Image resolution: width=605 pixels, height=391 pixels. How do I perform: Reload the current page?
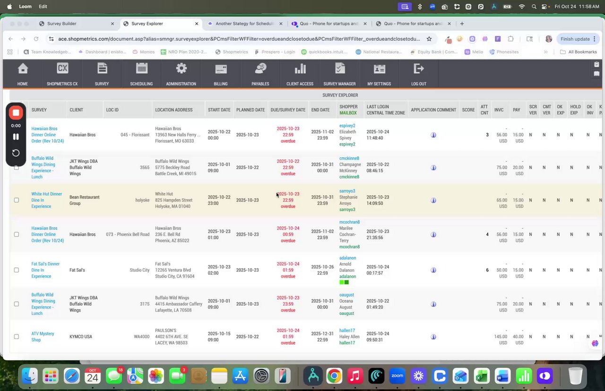point(36,39)
